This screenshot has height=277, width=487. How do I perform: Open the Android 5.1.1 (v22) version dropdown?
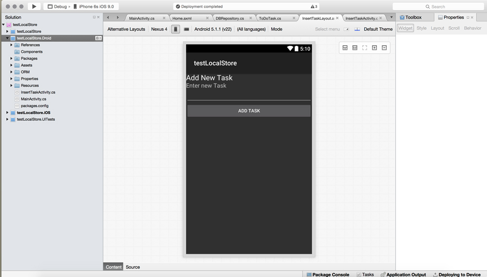(213, 29)
